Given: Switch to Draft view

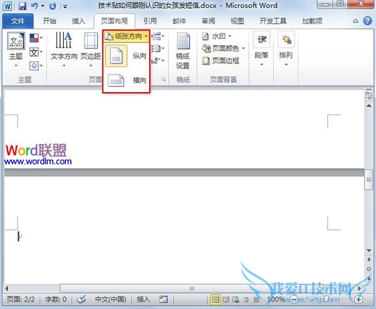Looking at the screenshot, I should [256, 300].
